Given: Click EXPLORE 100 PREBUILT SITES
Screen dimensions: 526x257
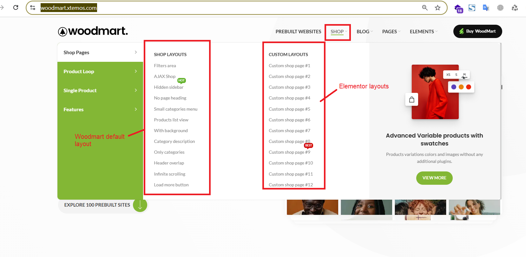Looking at the screenshot, I should pyautogui.click(x=97, y=205).
